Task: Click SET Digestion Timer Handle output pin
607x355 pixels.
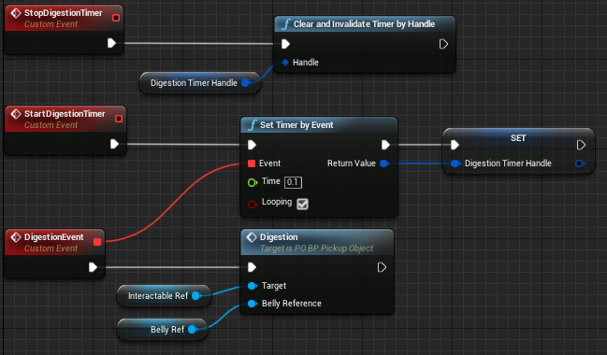Action: (580, 163)
